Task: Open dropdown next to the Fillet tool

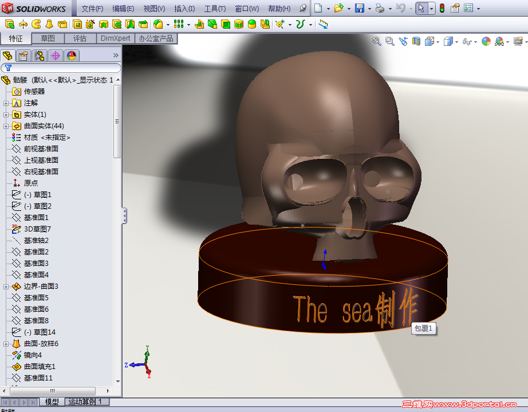Action: pos(168,25)
